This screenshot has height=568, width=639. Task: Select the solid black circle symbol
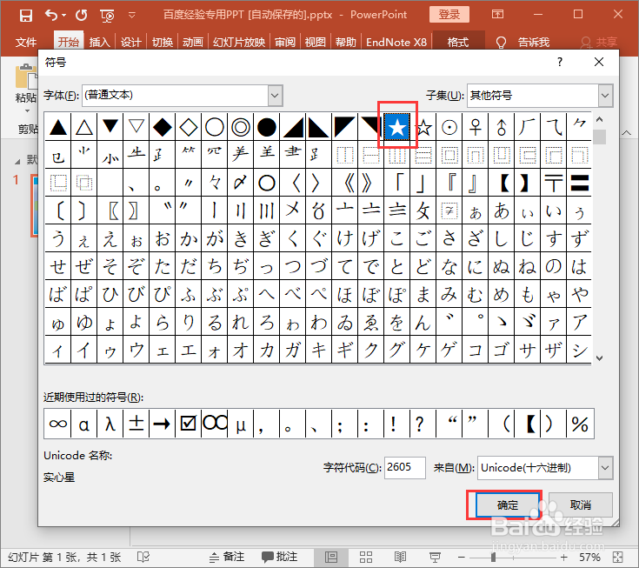click(267, 127)
